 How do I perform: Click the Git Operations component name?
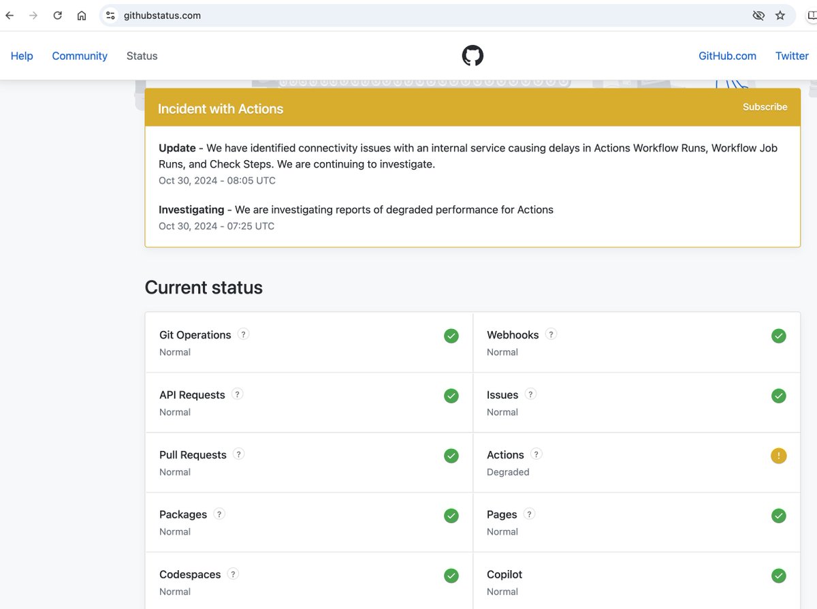[195, 335]
